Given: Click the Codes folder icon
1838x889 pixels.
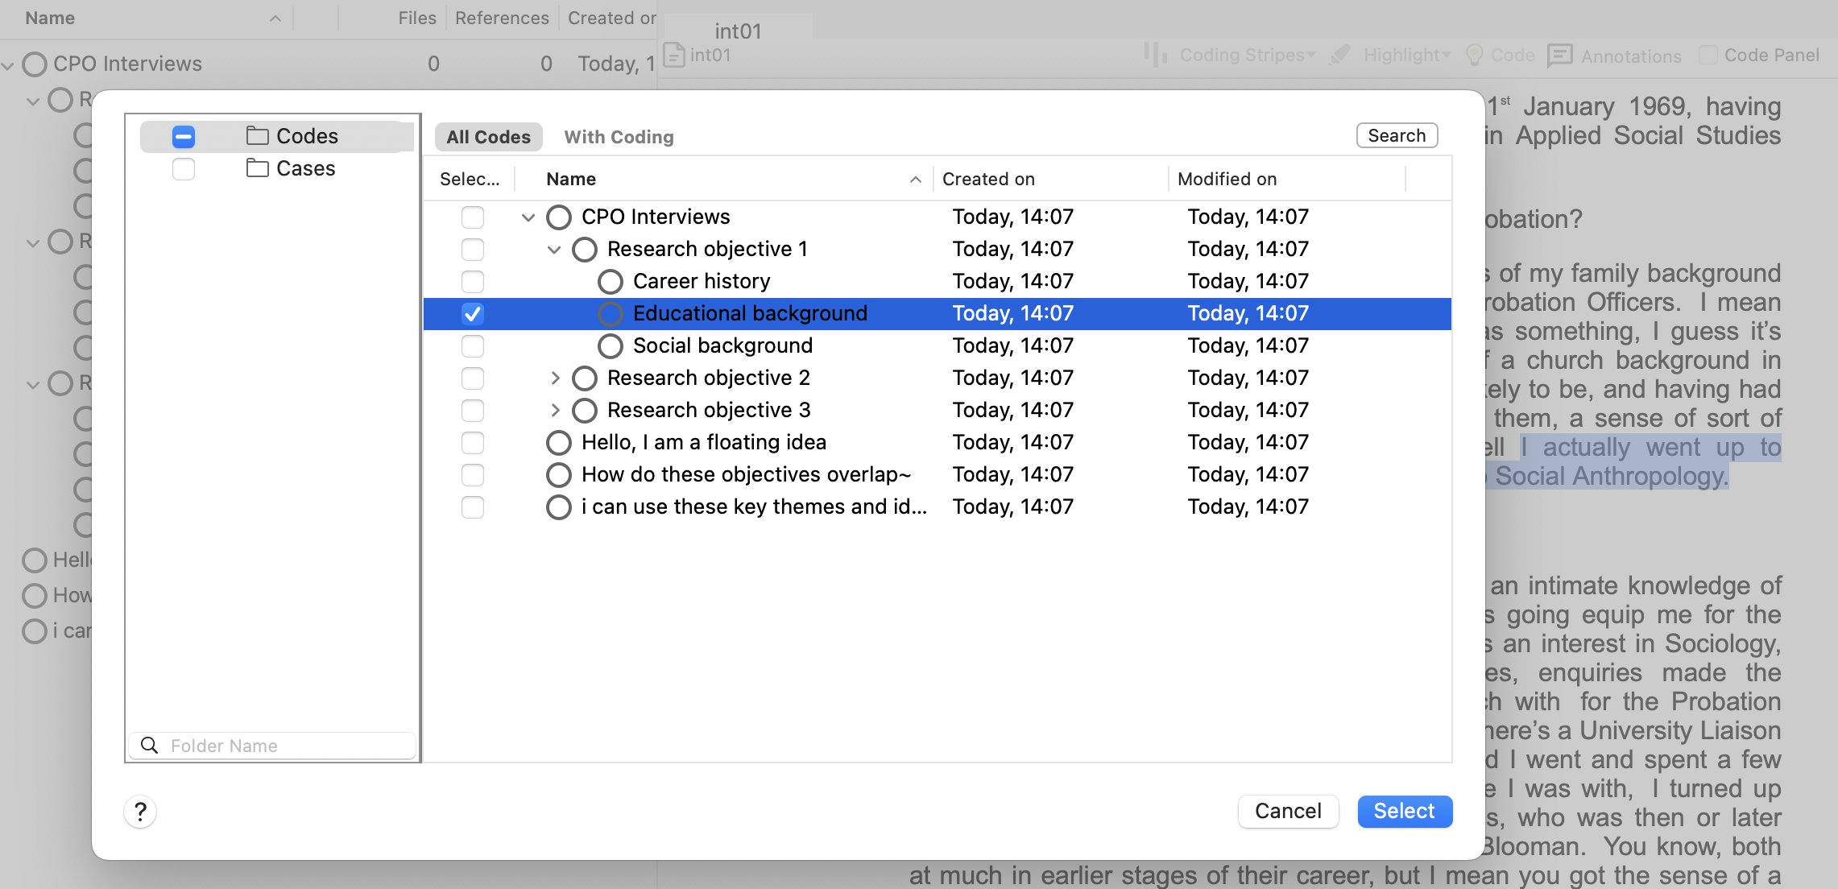Looking at the screenshot, I should coord(257,136).
